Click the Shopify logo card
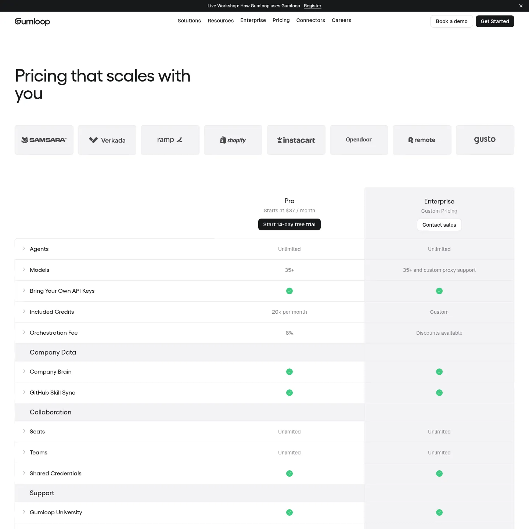Viewport: 529px width, 529px height. [233, 140]
